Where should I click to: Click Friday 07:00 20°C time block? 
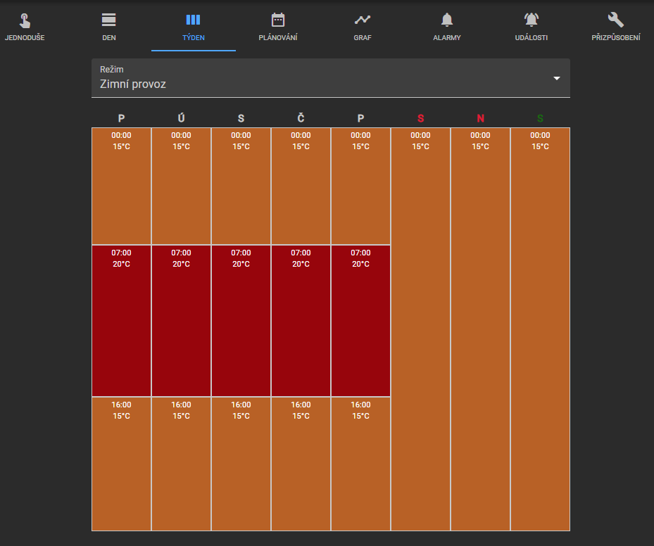[x=360, y=321]
